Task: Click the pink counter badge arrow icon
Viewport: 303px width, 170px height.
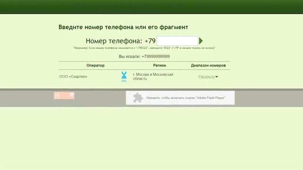Action: point(71,95)
